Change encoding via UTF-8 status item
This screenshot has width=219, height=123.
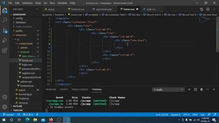pos(186,115)
